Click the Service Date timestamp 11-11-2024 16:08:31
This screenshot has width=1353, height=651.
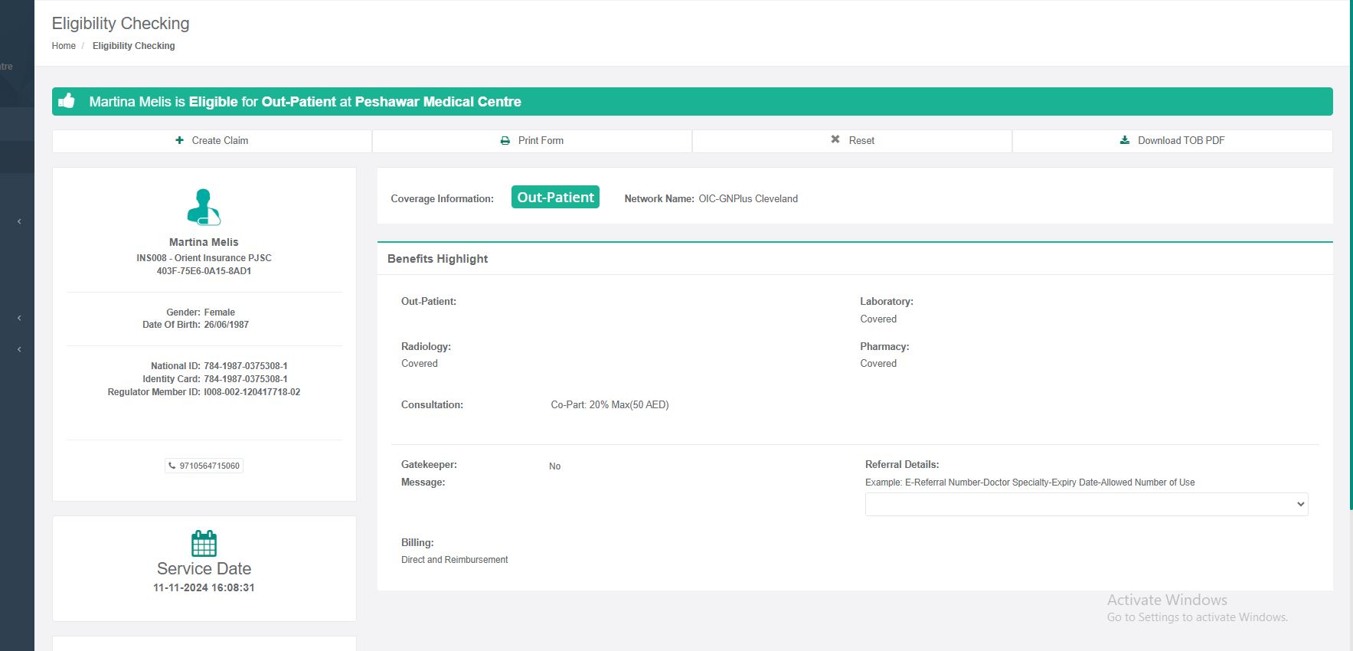click(204, 587)
